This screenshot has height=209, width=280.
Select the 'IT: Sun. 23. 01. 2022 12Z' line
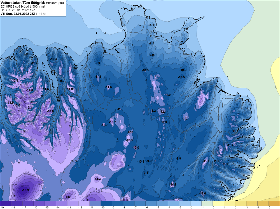(x=18, y=10)
